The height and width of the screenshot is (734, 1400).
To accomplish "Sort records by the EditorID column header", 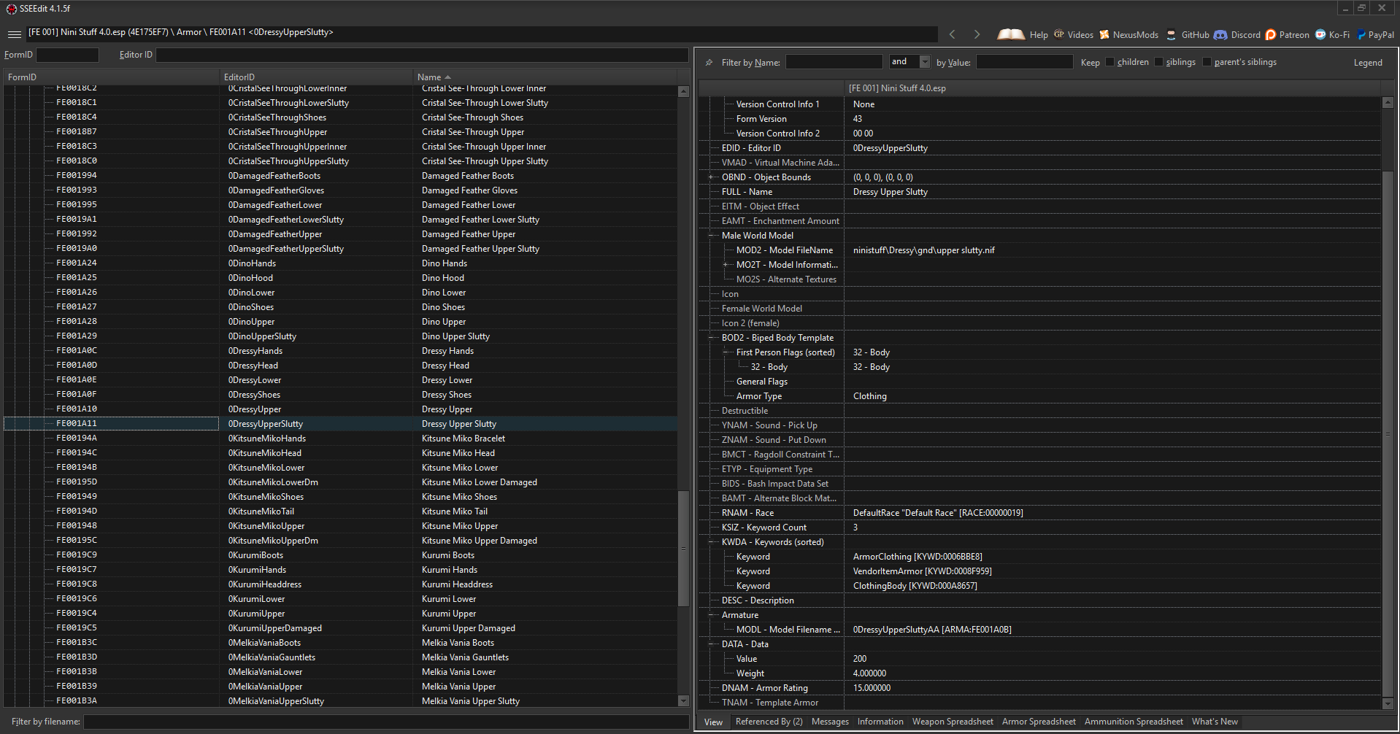I will pos(316,77).
